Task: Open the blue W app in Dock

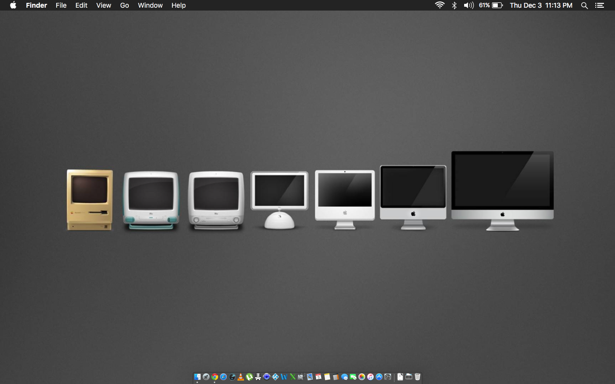Action: pyautogui.click(x=284, y=377)
